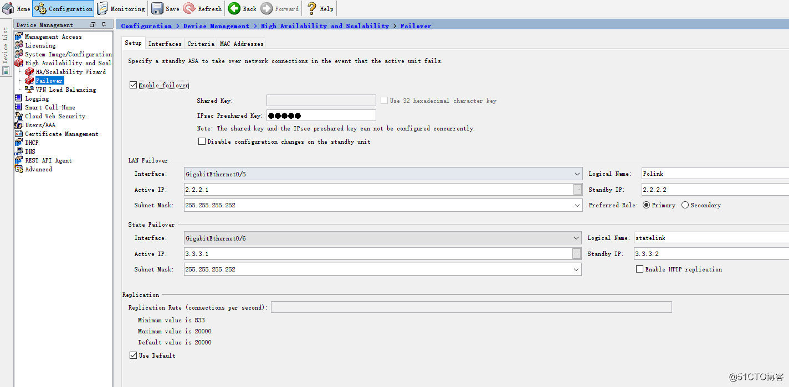Click the LAN Failover Standby IP field

715,190
